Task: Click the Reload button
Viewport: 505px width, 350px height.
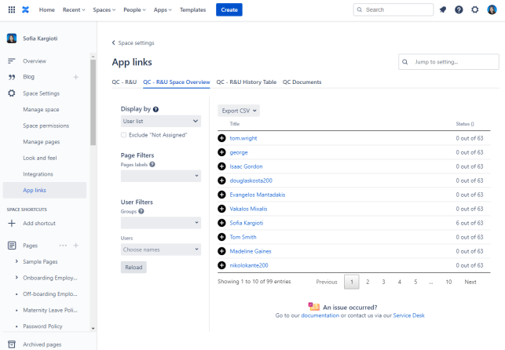Action: (134, 268)
